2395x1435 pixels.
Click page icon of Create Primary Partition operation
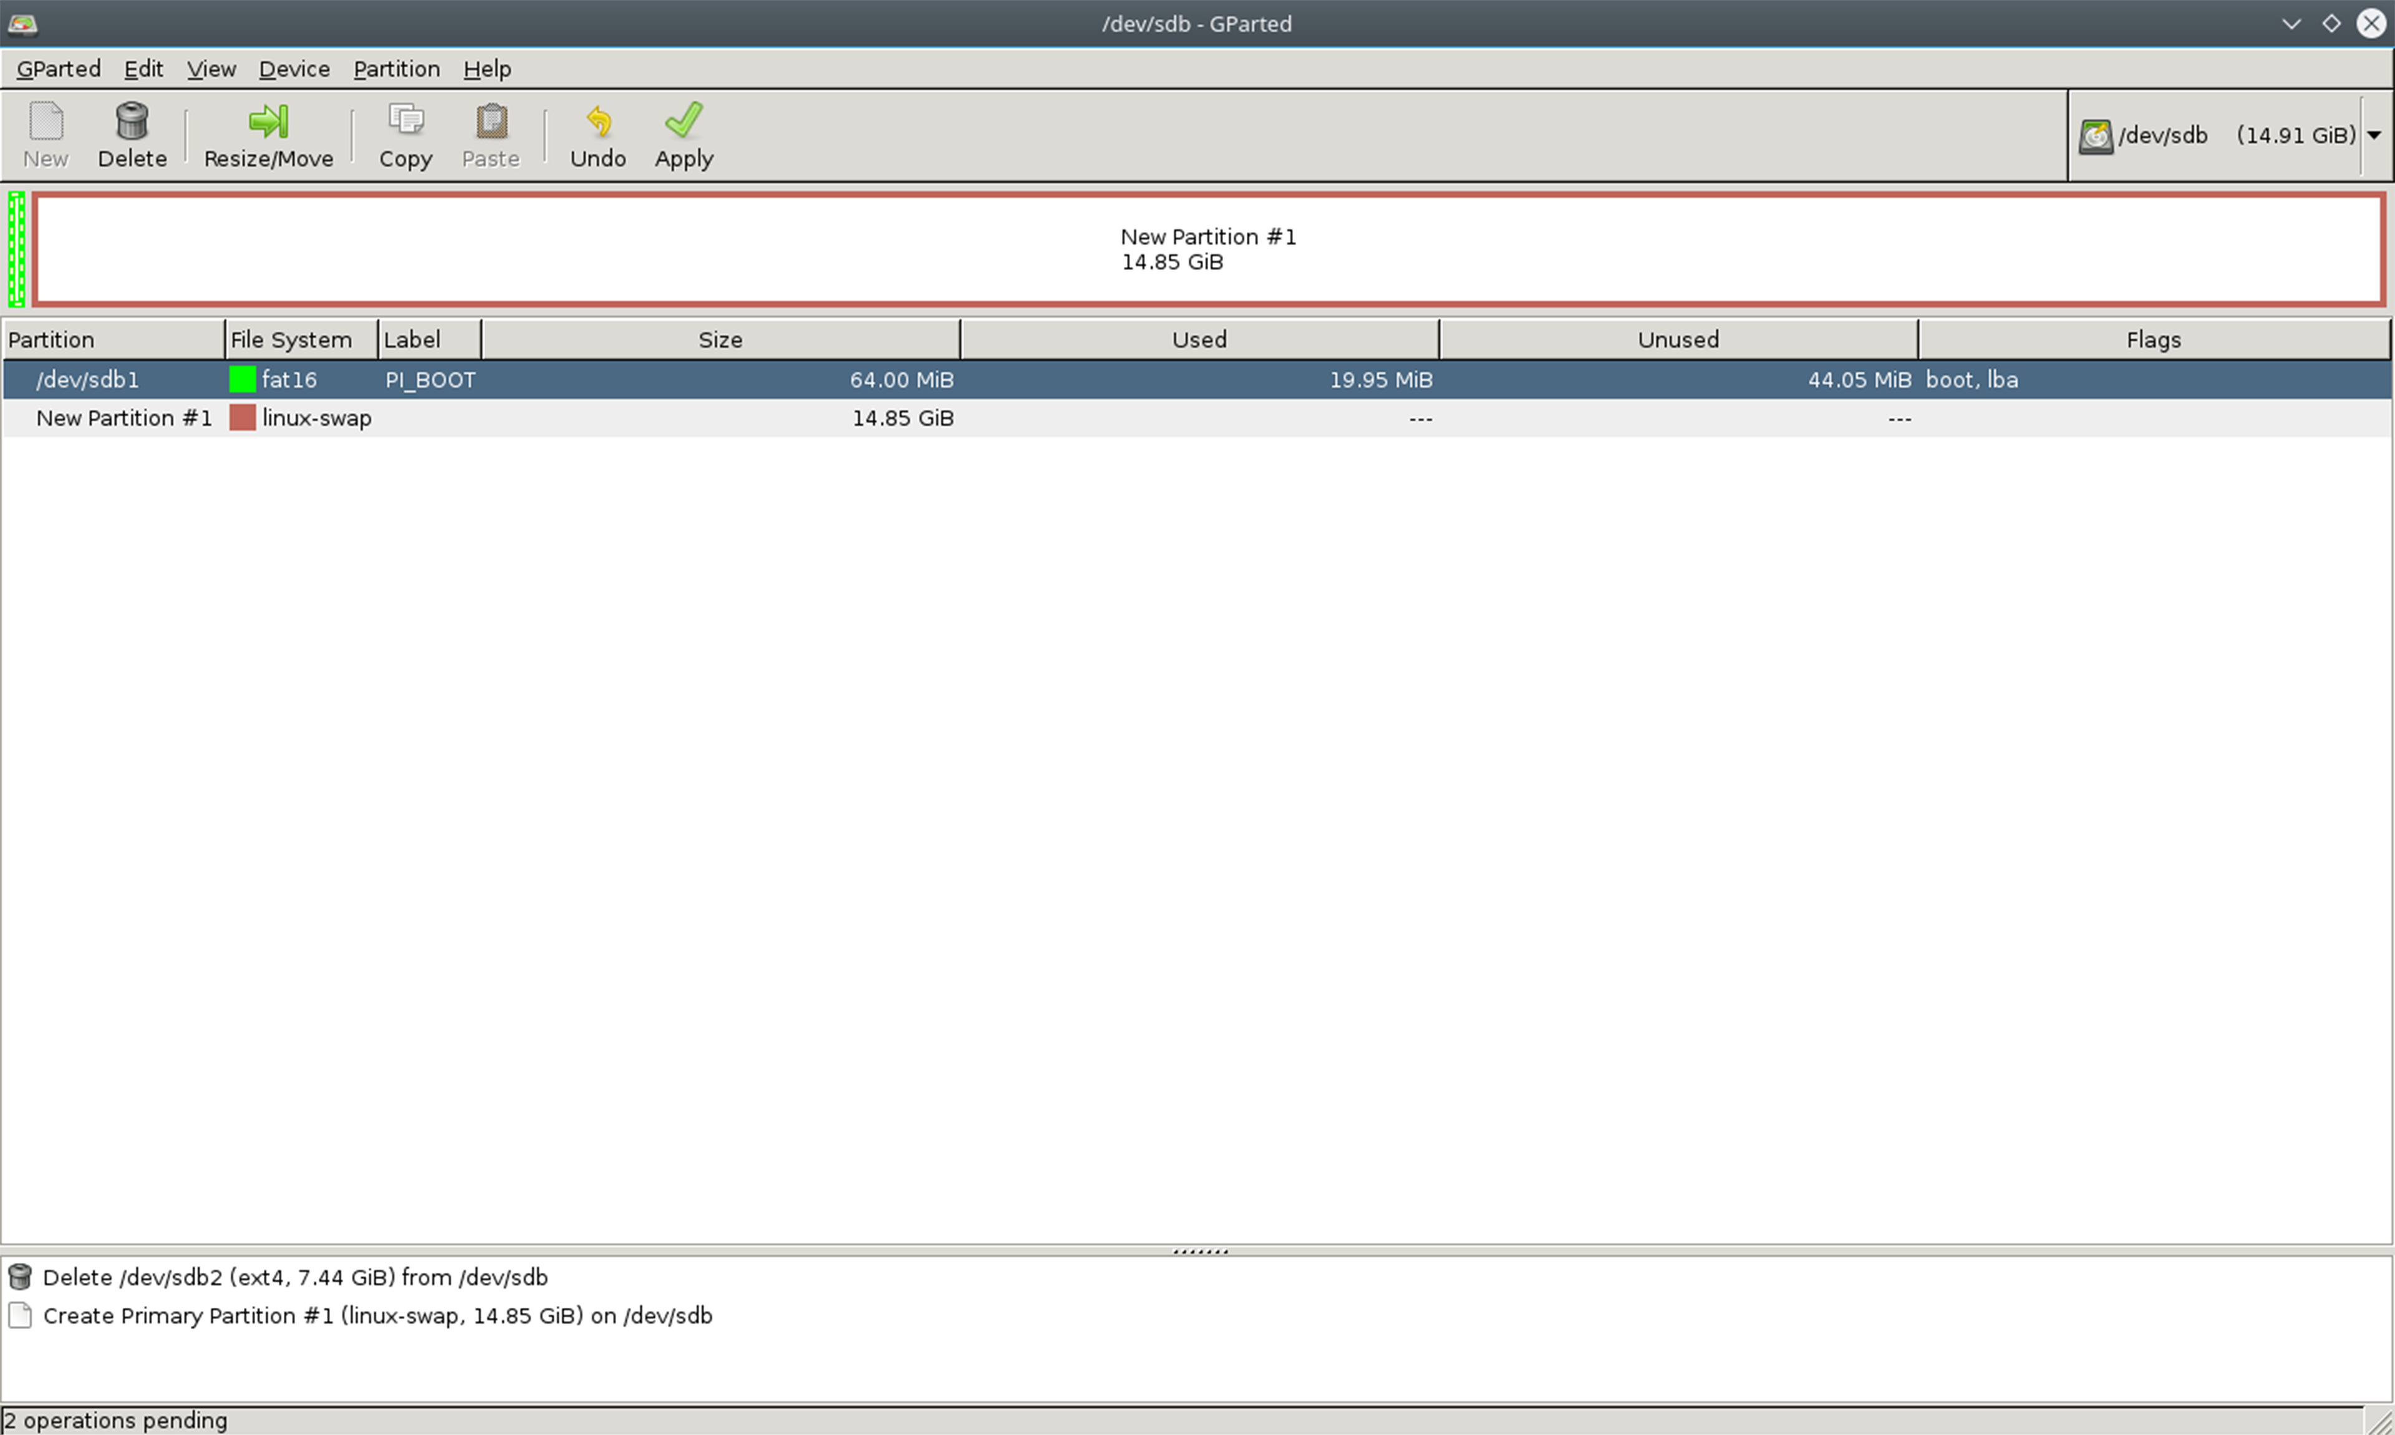click(x=19, y=1316)
